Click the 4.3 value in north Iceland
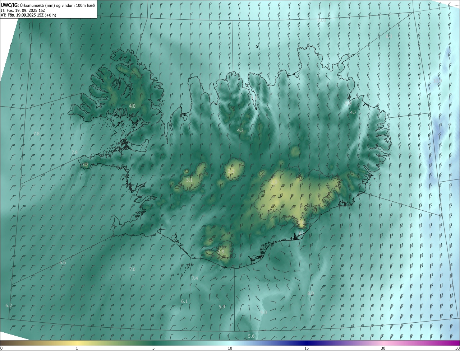The image size is (460, 351). (240, 130)
